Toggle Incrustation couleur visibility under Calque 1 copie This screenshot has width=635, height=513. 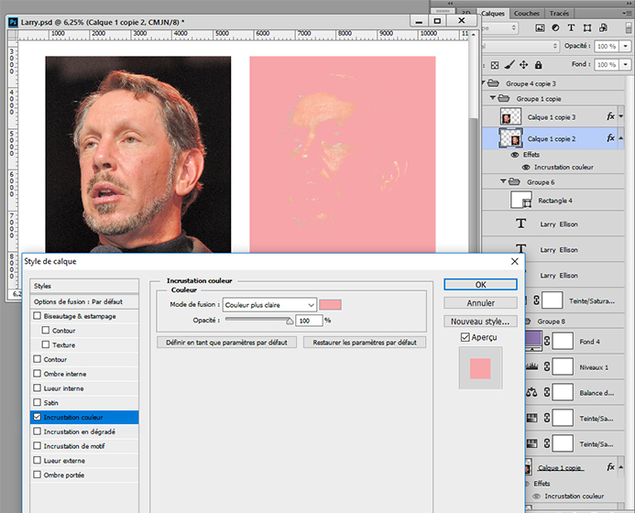point(537,496)
